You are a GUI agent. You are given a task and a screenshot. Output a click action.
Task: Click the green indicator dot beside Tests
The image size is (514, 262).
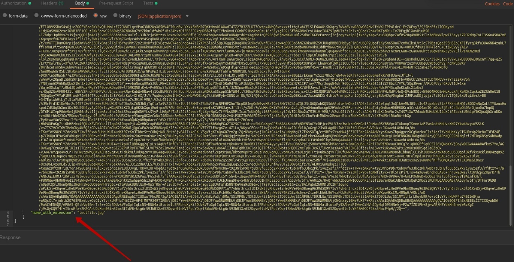[156, 3]
